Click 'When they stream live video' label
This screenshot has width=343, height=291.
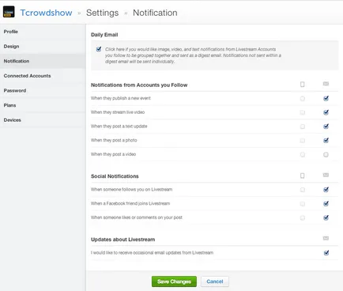(118, 112)
